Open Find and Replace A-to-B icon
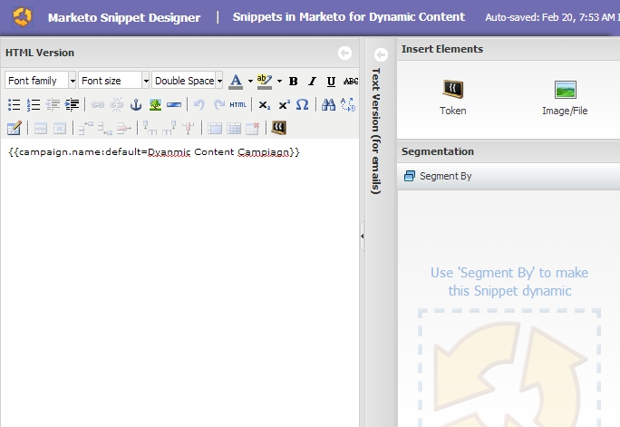The width and height of the screenshot is (620, 427). pos(348,105)
